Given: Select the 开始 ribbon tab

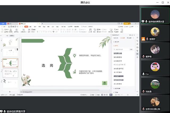Looking at the screenshot, I should pos(26,27).
